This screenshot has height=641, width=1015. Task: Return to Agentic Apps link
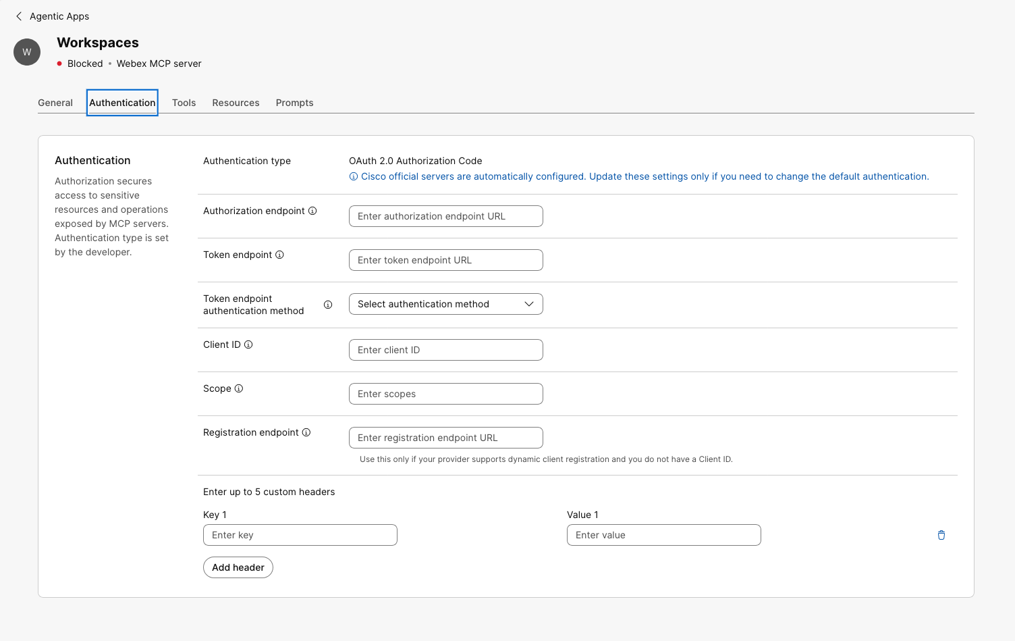[59, 16]
